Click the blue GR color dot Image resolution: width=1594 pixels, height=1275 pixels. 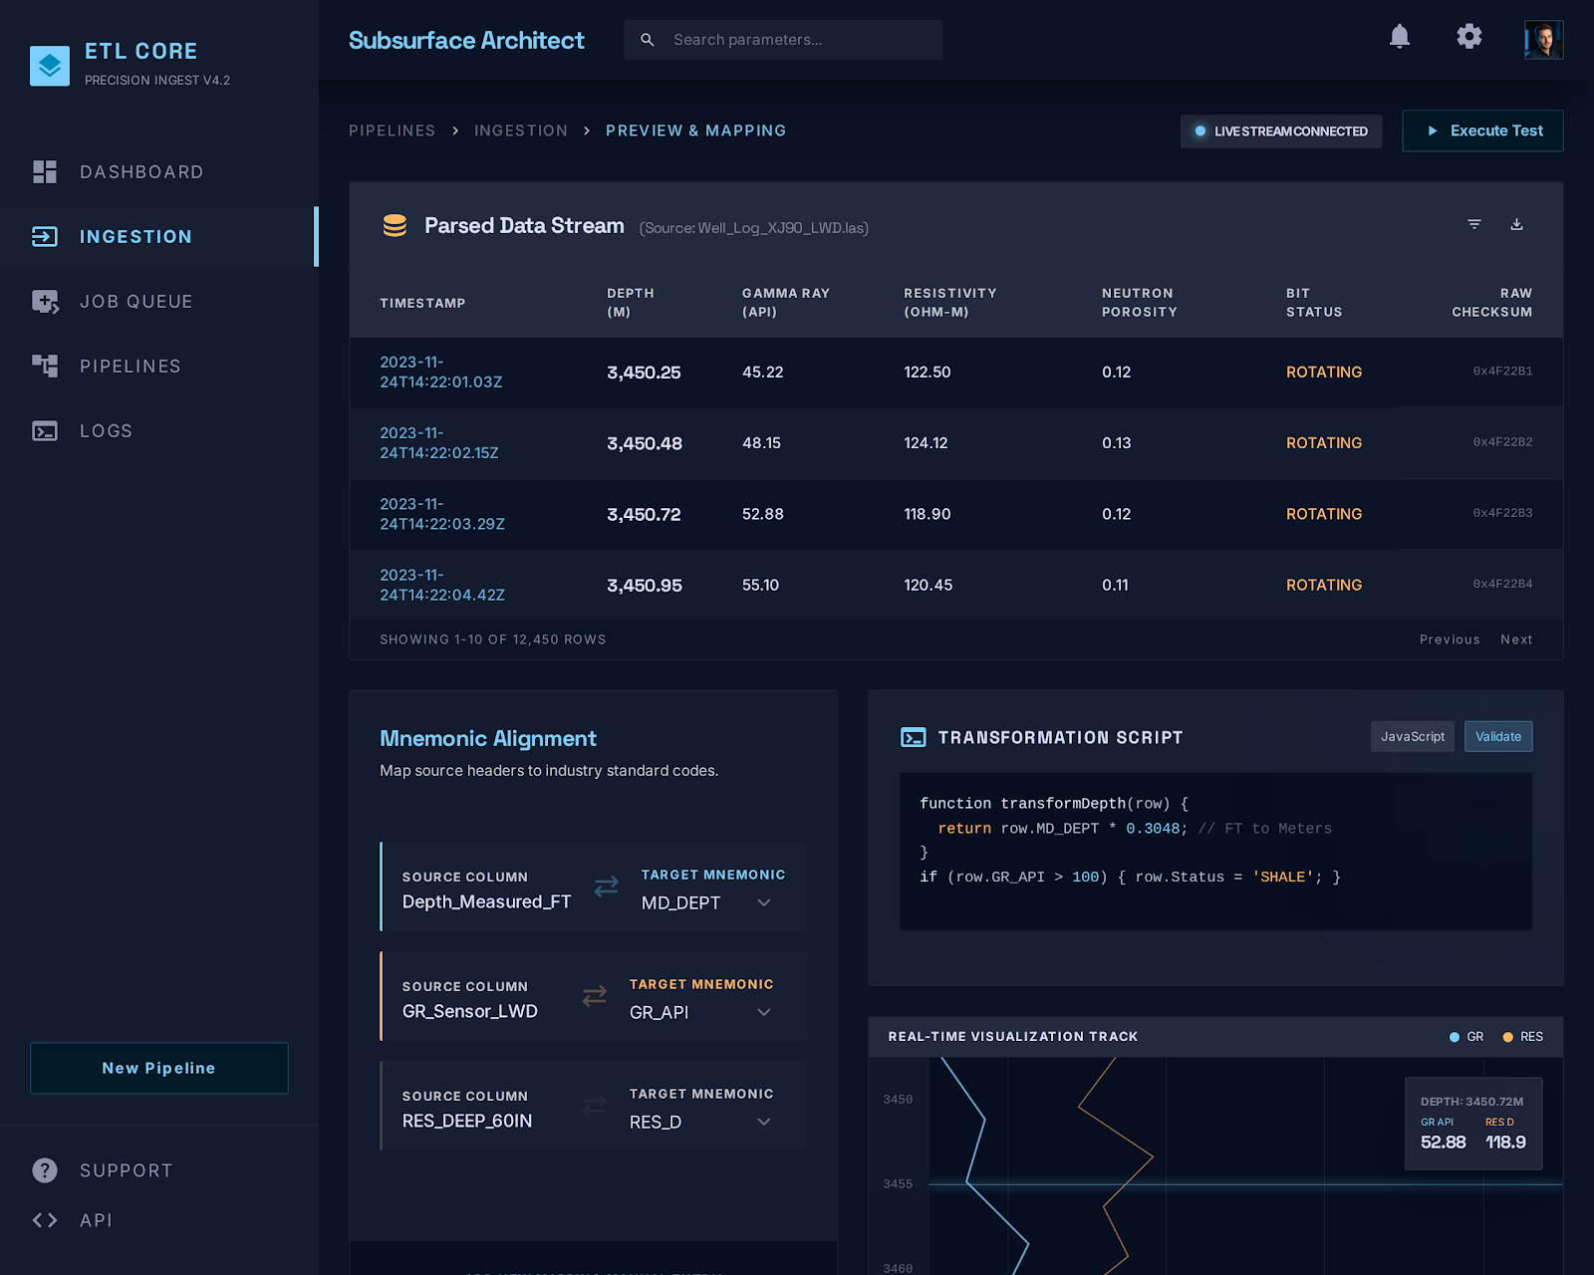click(1454, 1036)
